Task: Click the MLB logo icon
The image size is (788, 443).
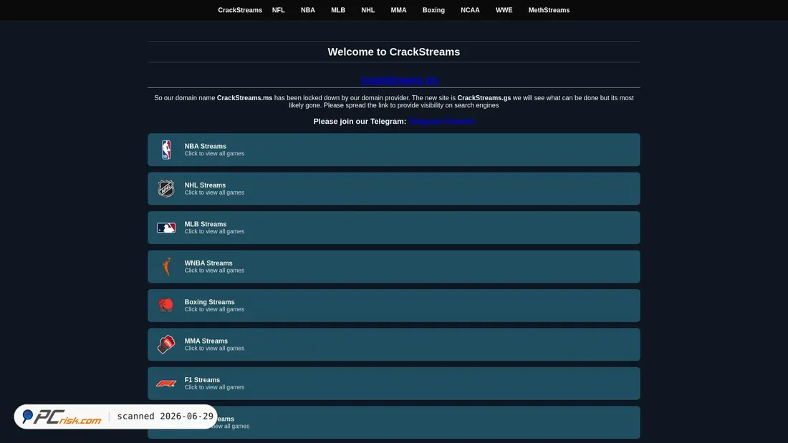Action: [x=166, y=228]
